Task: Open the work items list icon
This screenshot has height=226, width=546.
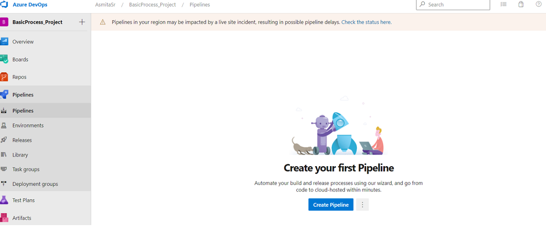Action: (x=503, y=4)
